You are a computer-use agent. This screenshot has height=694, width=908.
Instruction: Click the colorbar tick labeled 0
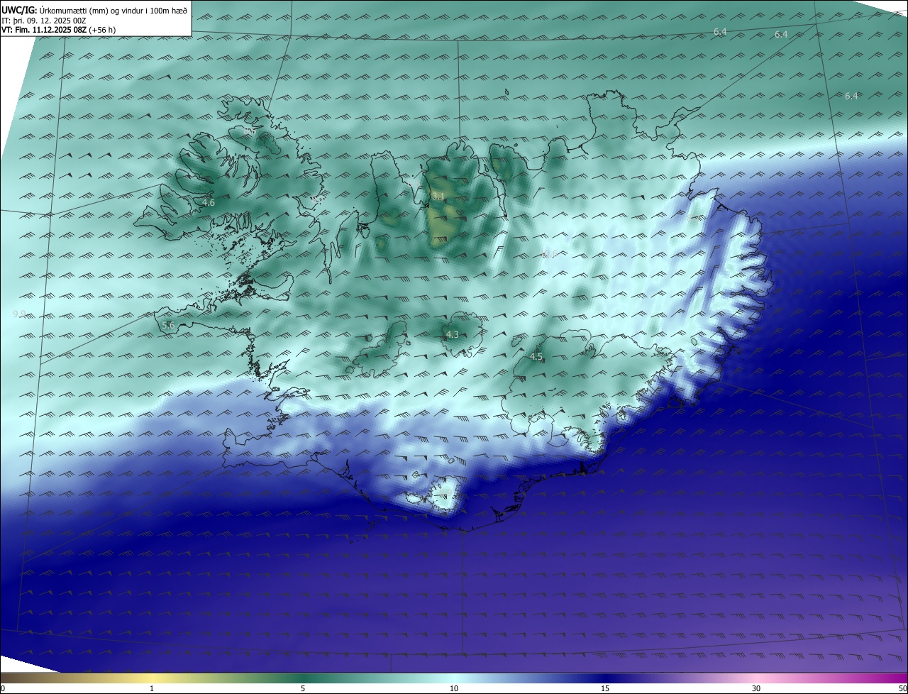click(3, 688)
